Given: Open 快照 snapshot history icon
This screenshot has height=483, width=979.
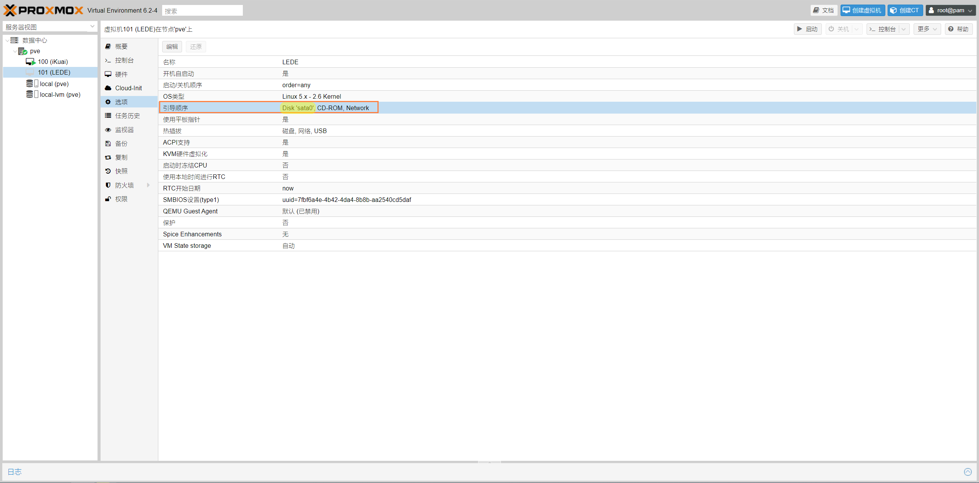Looking at the screenshot, I should pyautogui.click(x=108, y=171).
